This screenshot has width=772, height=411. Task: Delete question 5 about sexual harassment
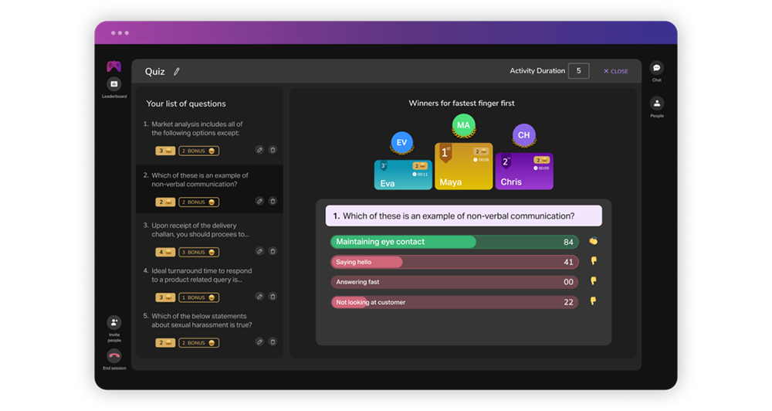click(273, 342)
